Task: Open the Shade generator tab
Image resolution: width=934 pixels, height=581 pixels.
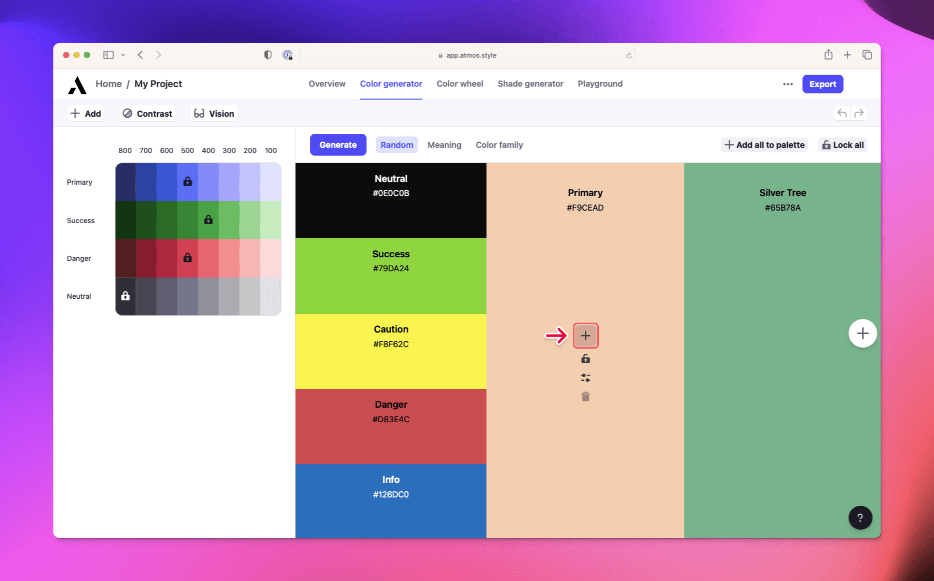Action: (530, 84)
